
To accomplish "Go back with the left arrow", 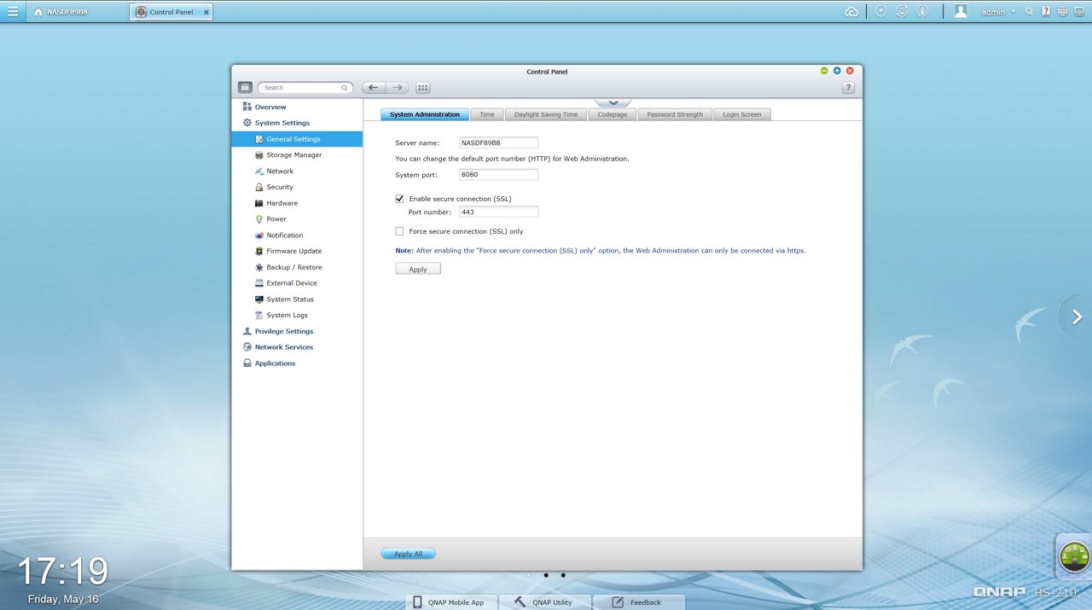I will 374,87.
